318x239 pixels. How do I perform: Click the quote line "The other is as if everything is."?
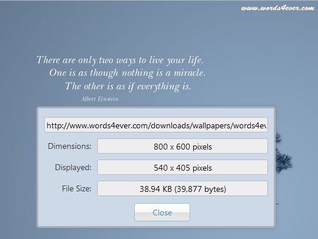click(x=128, y=87)
